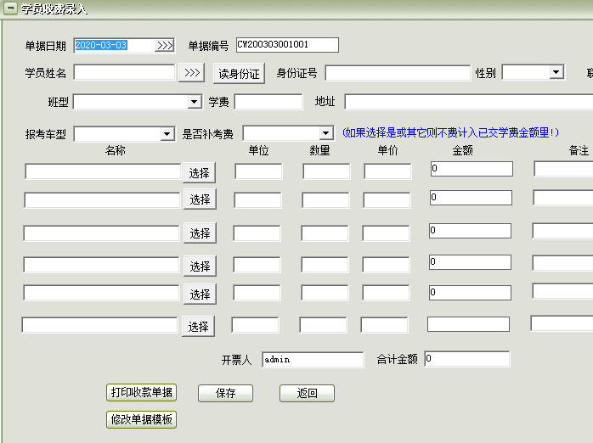This screenshot has height=443, width=593.
Task: Focus the 身份证号 input field
Action: coord(397,73)
